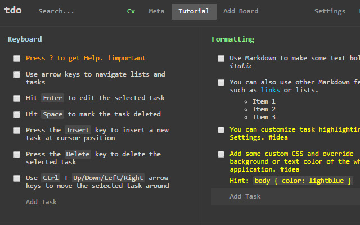Click the tdo app logo
This screenshot has width=360, height=225.
(13, 11)
